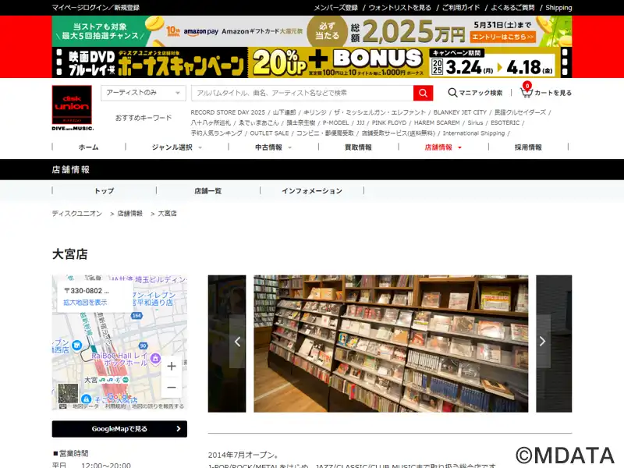
Task: Click the album and artist search field
Action: 303,93
